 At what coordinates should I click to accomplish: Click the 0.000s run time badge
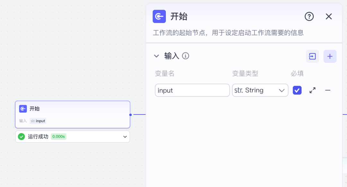(58, 137)
